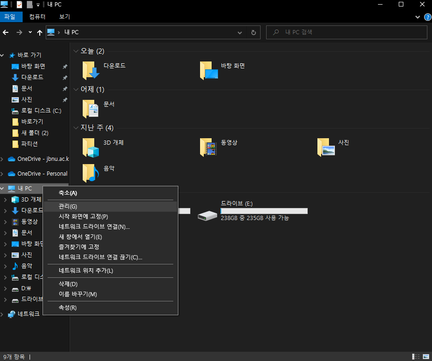432x361 pixels.
Task: Select 네트워크 in sidebar
Action: coord(28,314)
